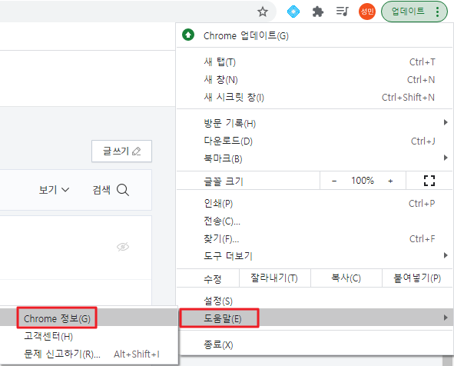Click the 업데이트 update button
The width and height of the screenshot is (454, 366).
414,12
